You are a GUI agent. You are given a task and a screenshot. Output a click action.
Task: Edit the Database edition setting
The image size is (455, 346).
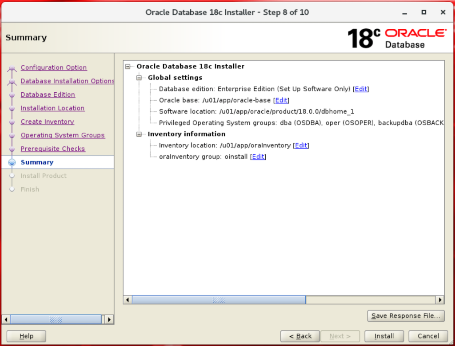coord(361,89)
